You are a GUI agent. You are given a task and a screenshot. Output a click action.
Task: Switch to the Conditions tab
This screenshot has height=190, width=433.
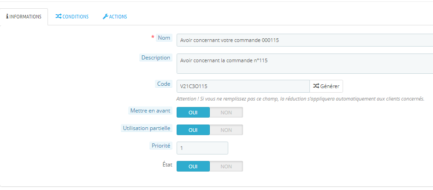(x=72, y=17)
